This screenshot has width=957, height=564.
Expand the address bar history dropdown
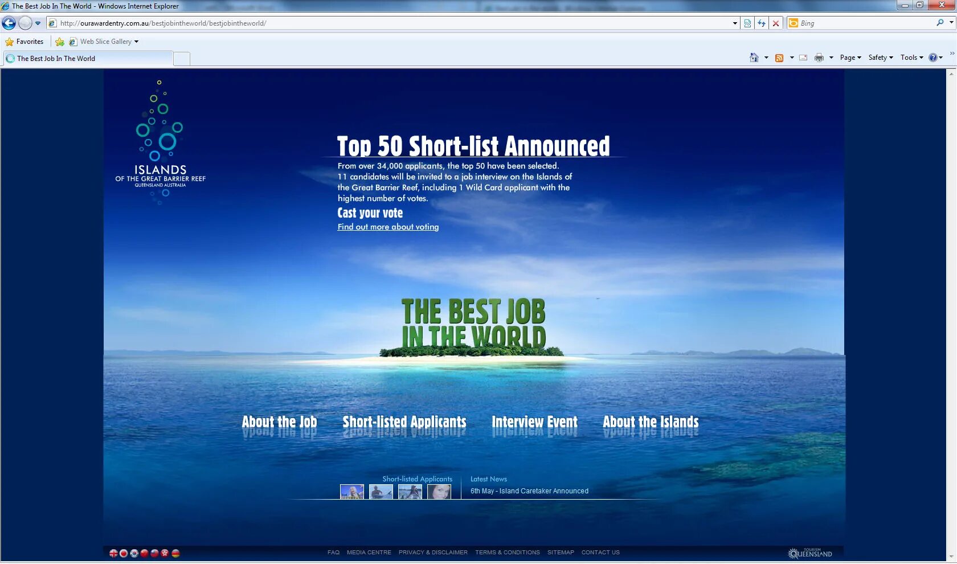pyautogui.click(x=735, y=23)
